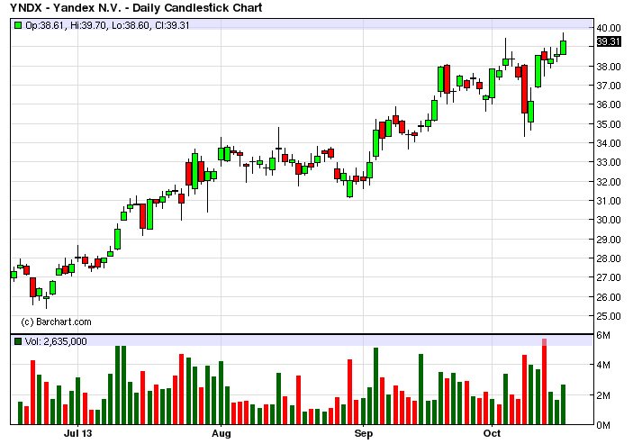Click the 29.00 price axis label

pyautogui.click(x=609, y=240)
